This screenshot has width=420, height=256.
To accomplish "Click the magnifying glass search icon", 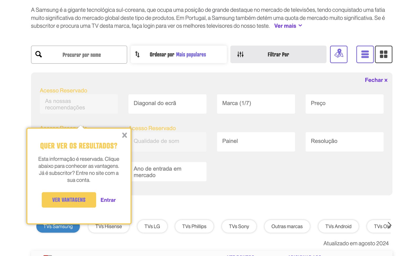I will 39,54.
